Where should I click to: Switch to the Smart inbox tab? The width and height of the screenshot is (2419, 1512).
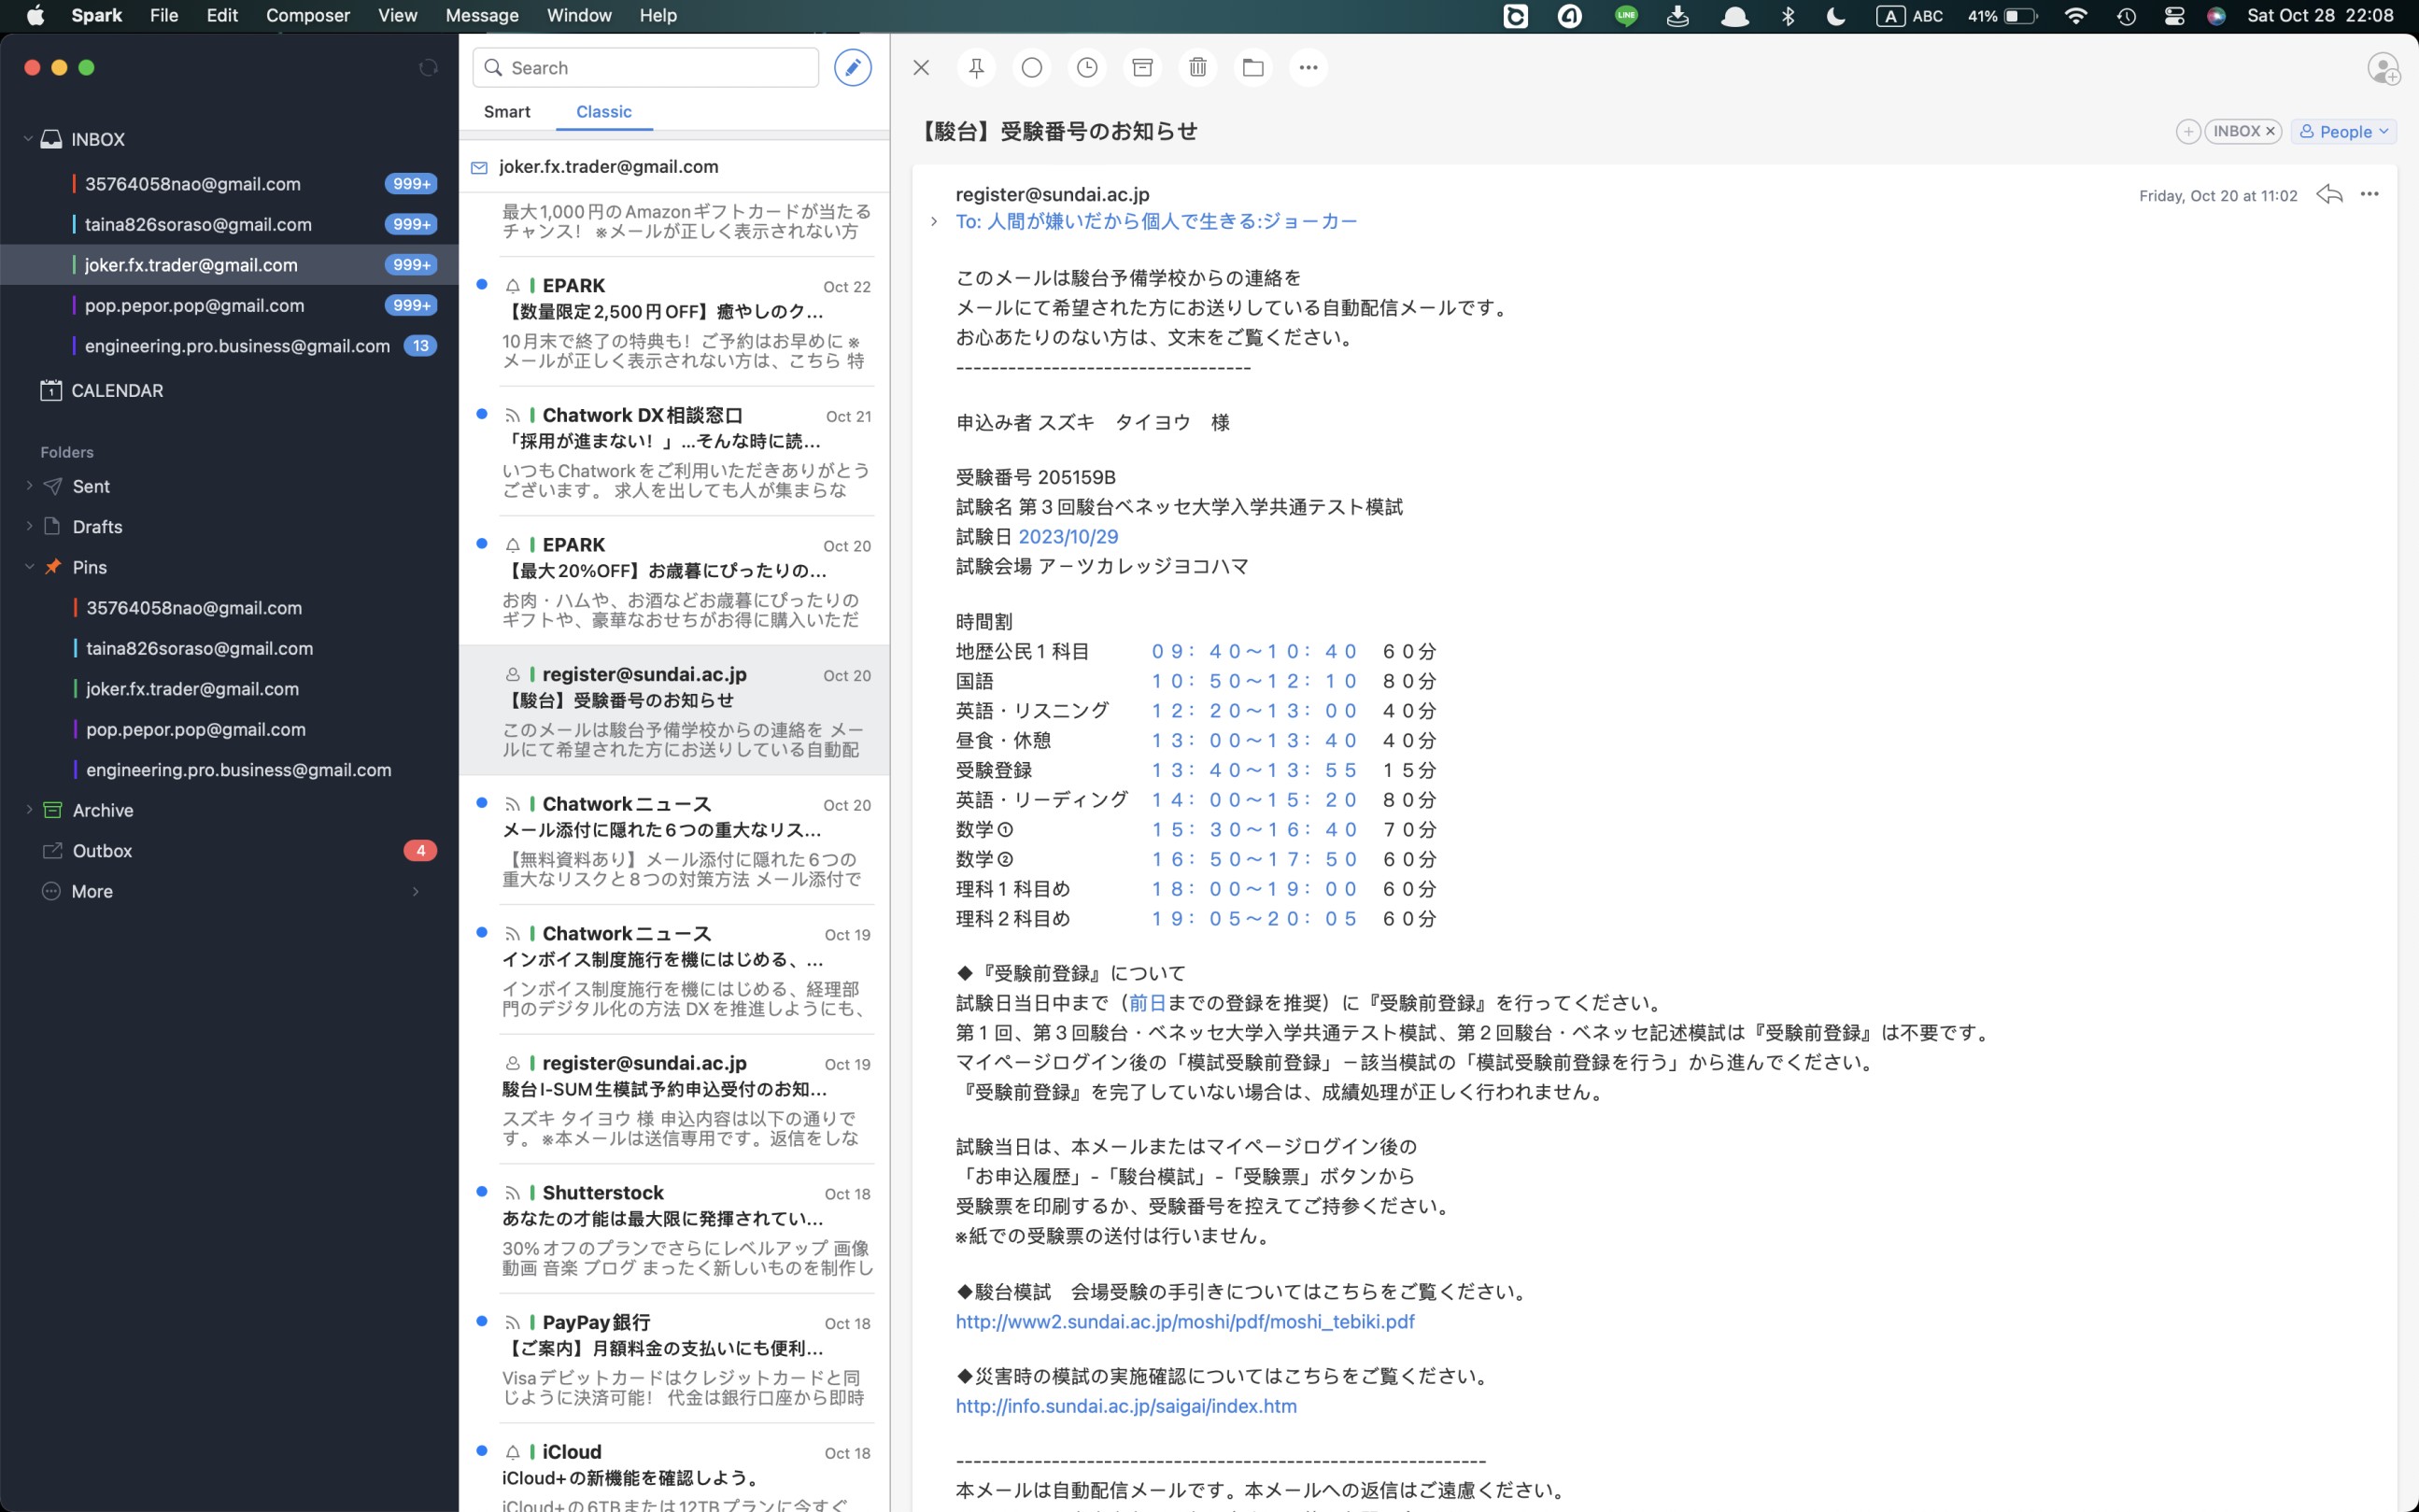pyautogui.click(x=507, y=112)
